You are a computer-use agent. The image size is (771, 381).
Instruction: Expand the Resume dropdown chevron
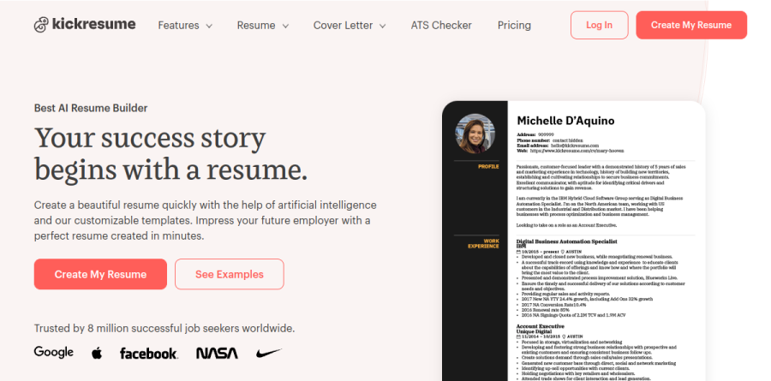285,26
